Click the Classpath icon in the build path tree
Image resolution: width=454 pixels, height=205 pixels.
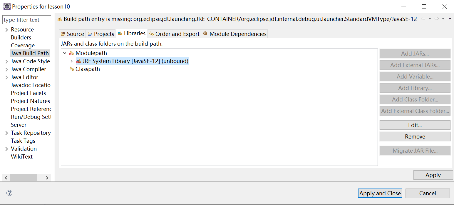pyautogui.click(x=72, y=69)
